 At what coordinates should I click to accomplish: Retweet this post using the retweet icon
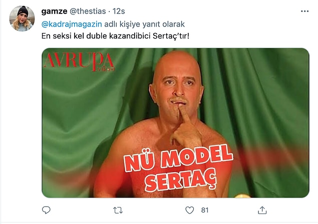[118, 210]
